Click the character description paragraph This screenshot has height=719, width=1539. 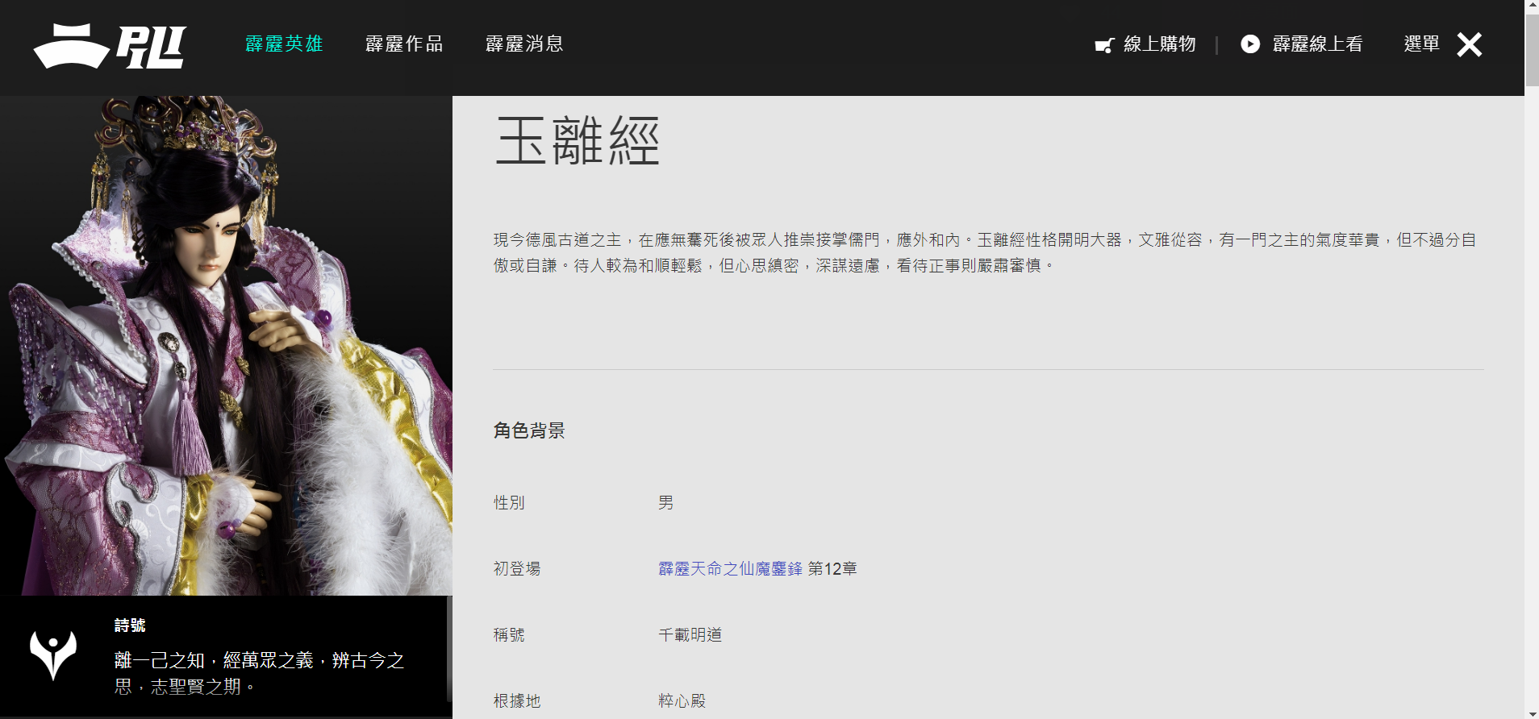click(985, 252)
